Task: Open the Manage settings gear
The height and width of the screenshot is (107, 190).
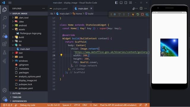Action: 5,99
